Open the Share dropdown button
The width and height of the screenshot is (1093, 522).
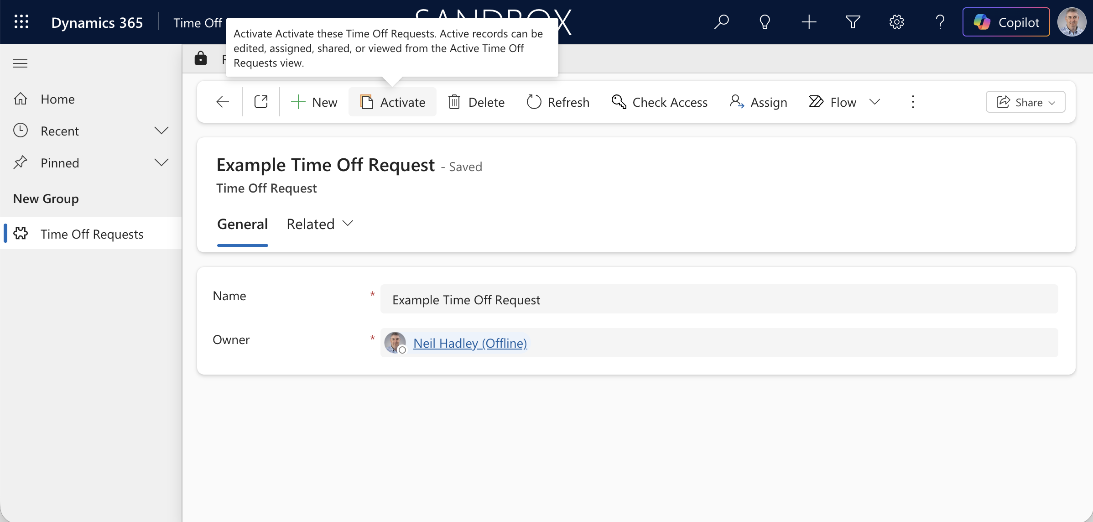[x=1025, y=102]
